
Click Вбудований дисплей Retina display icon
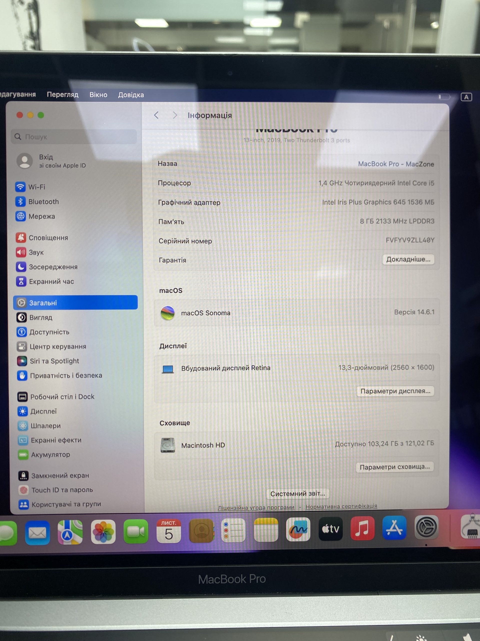click(x=168, y=369)
